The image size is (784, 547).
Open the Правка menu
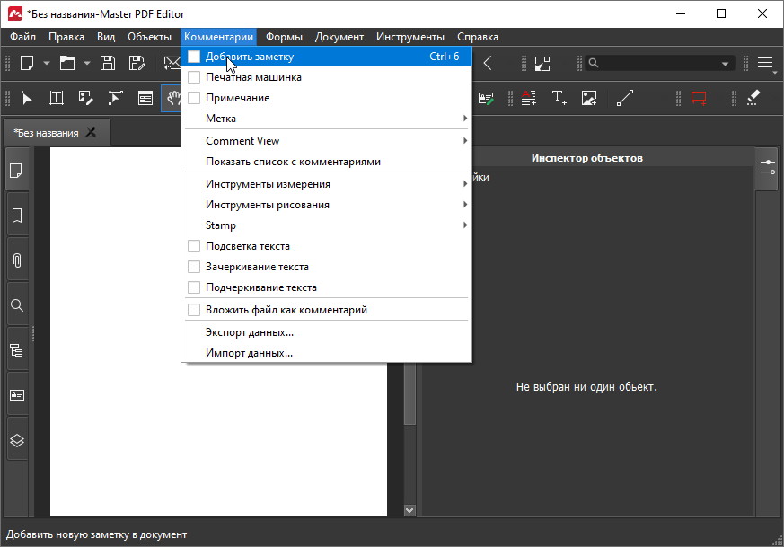pos(66,37)
